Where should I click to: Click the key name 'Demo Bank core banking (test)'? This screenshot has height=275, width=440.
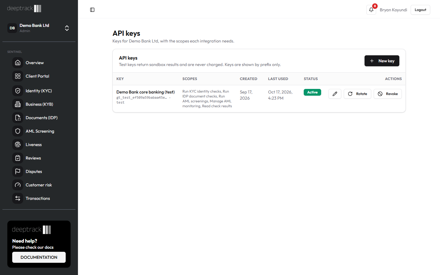click(x=145, y=92)
